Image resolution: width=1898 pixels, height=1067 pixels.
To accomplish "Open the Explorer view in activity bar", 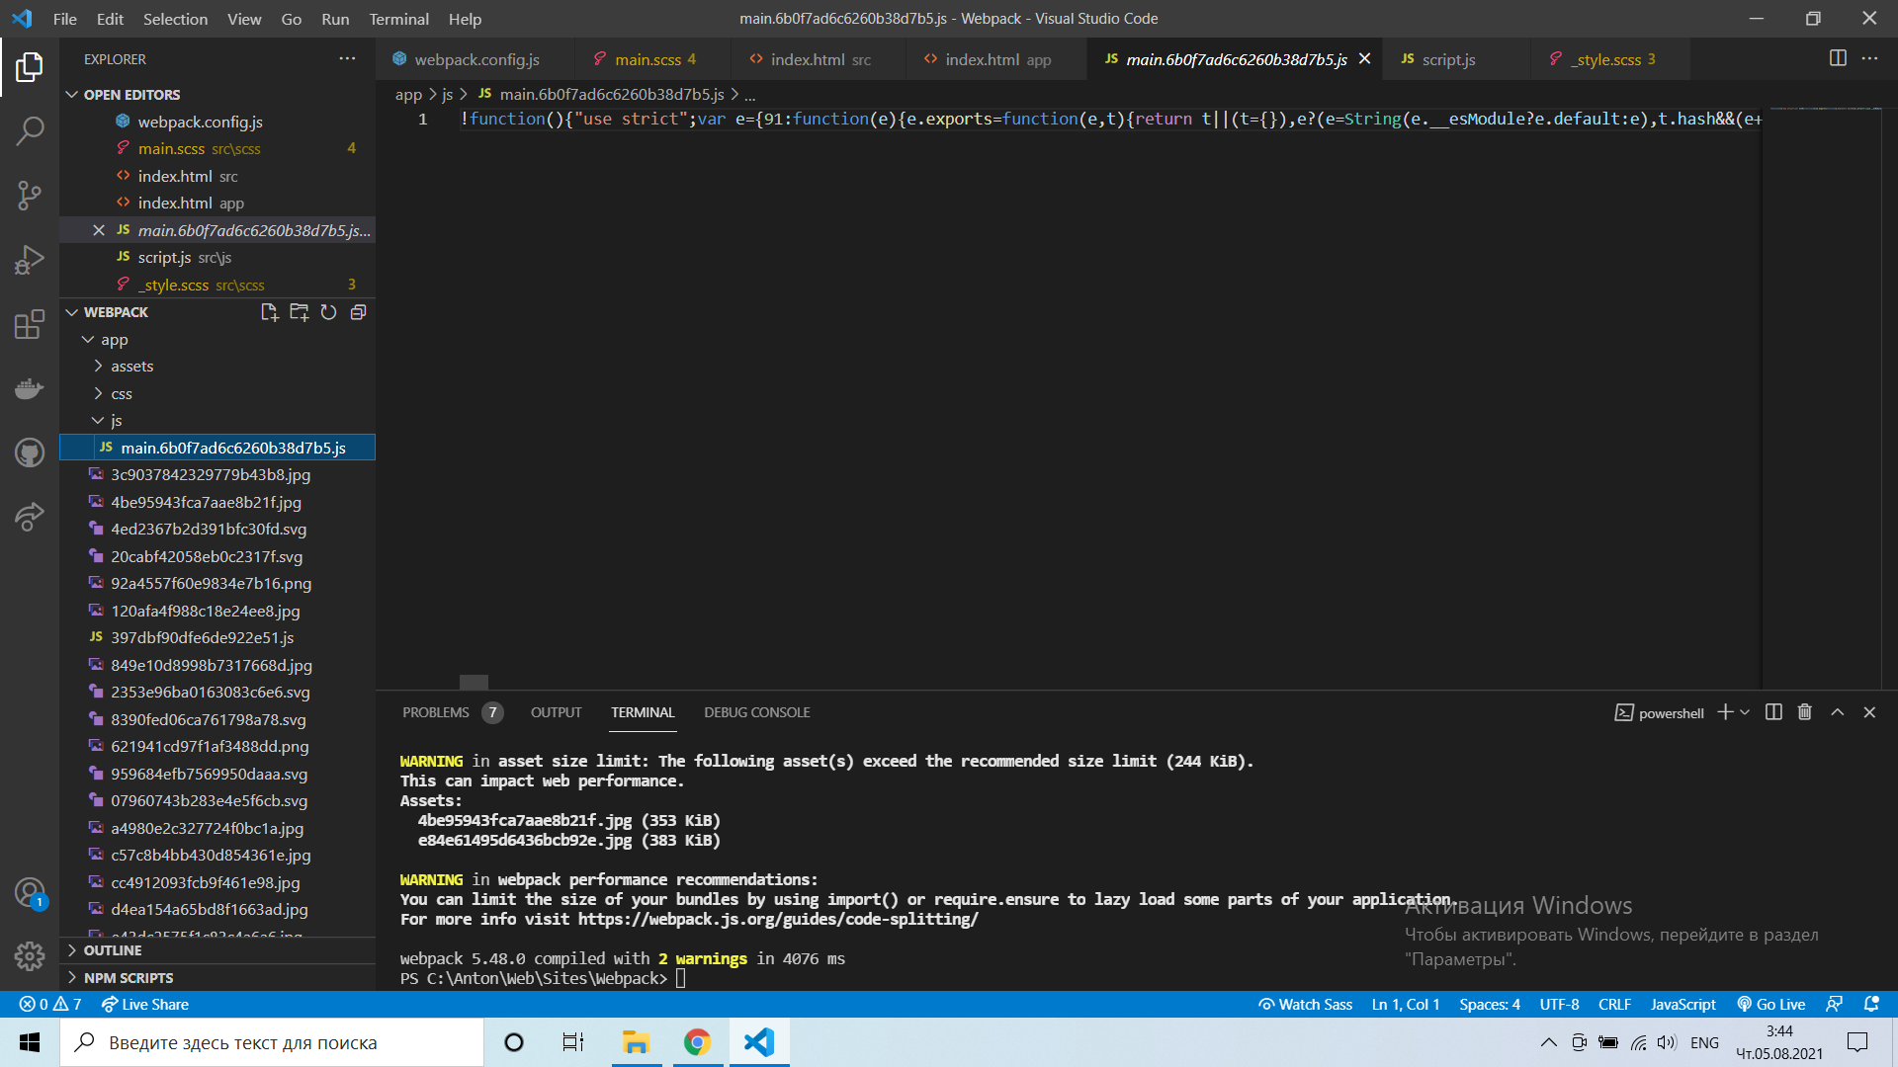I will (30, 67).
